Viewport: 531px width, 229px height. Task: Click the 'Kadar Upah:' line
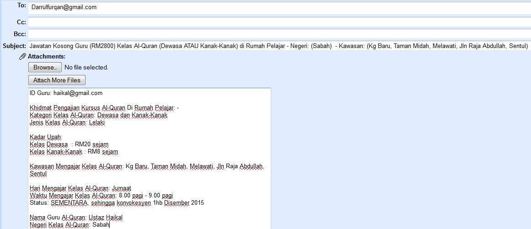point(46,137)
